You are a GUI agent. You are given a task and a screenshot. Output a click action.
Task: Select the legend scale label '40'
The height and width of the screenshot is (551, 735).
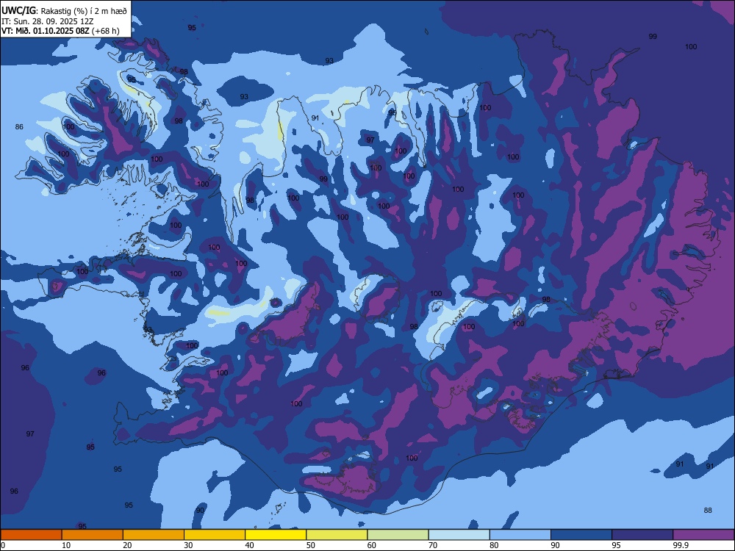coord(249,545)
